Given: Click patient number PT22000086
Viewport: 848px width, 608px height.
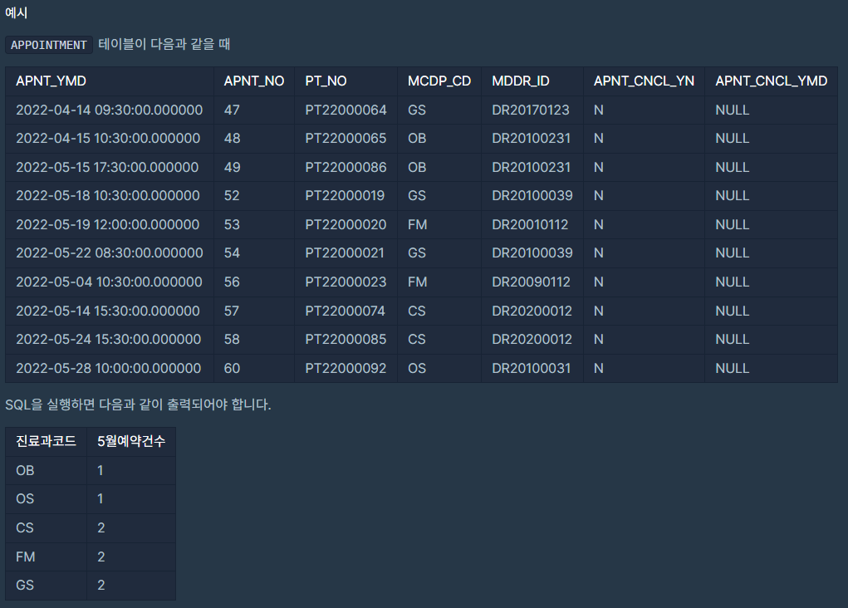Looking at the screenshot, I should (x=346, y=167).
